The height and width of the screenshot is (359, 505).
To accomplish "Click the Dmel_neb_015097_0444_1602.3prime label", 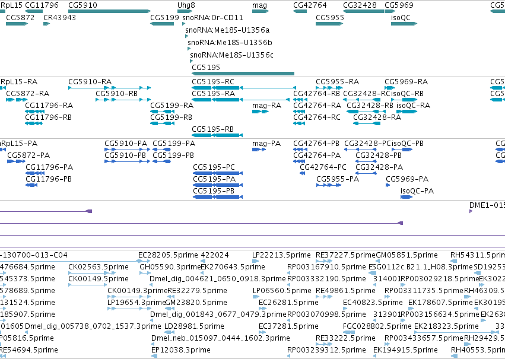I will [221, 338].
